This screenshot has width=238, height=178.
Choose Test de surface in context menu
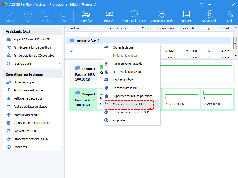pyautogui.click(x=123, y=80)
